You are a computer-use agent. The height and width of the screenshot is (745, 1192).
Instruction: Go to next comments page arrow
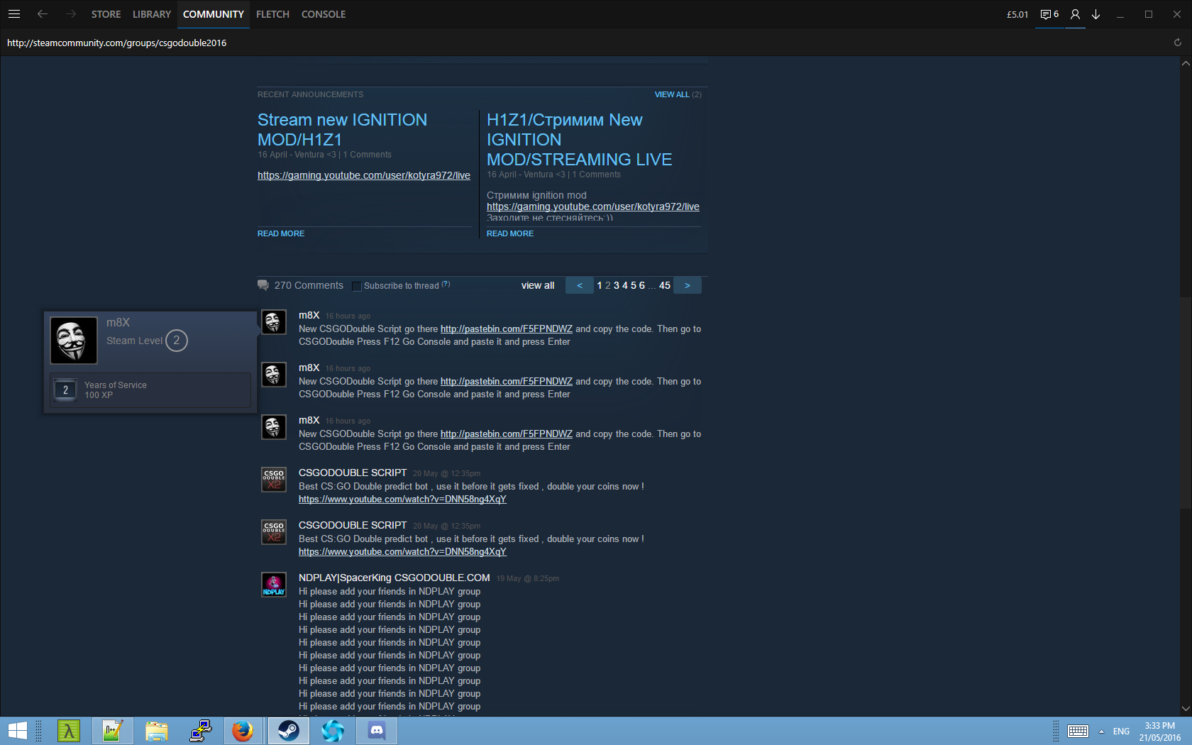coord(687,285)
